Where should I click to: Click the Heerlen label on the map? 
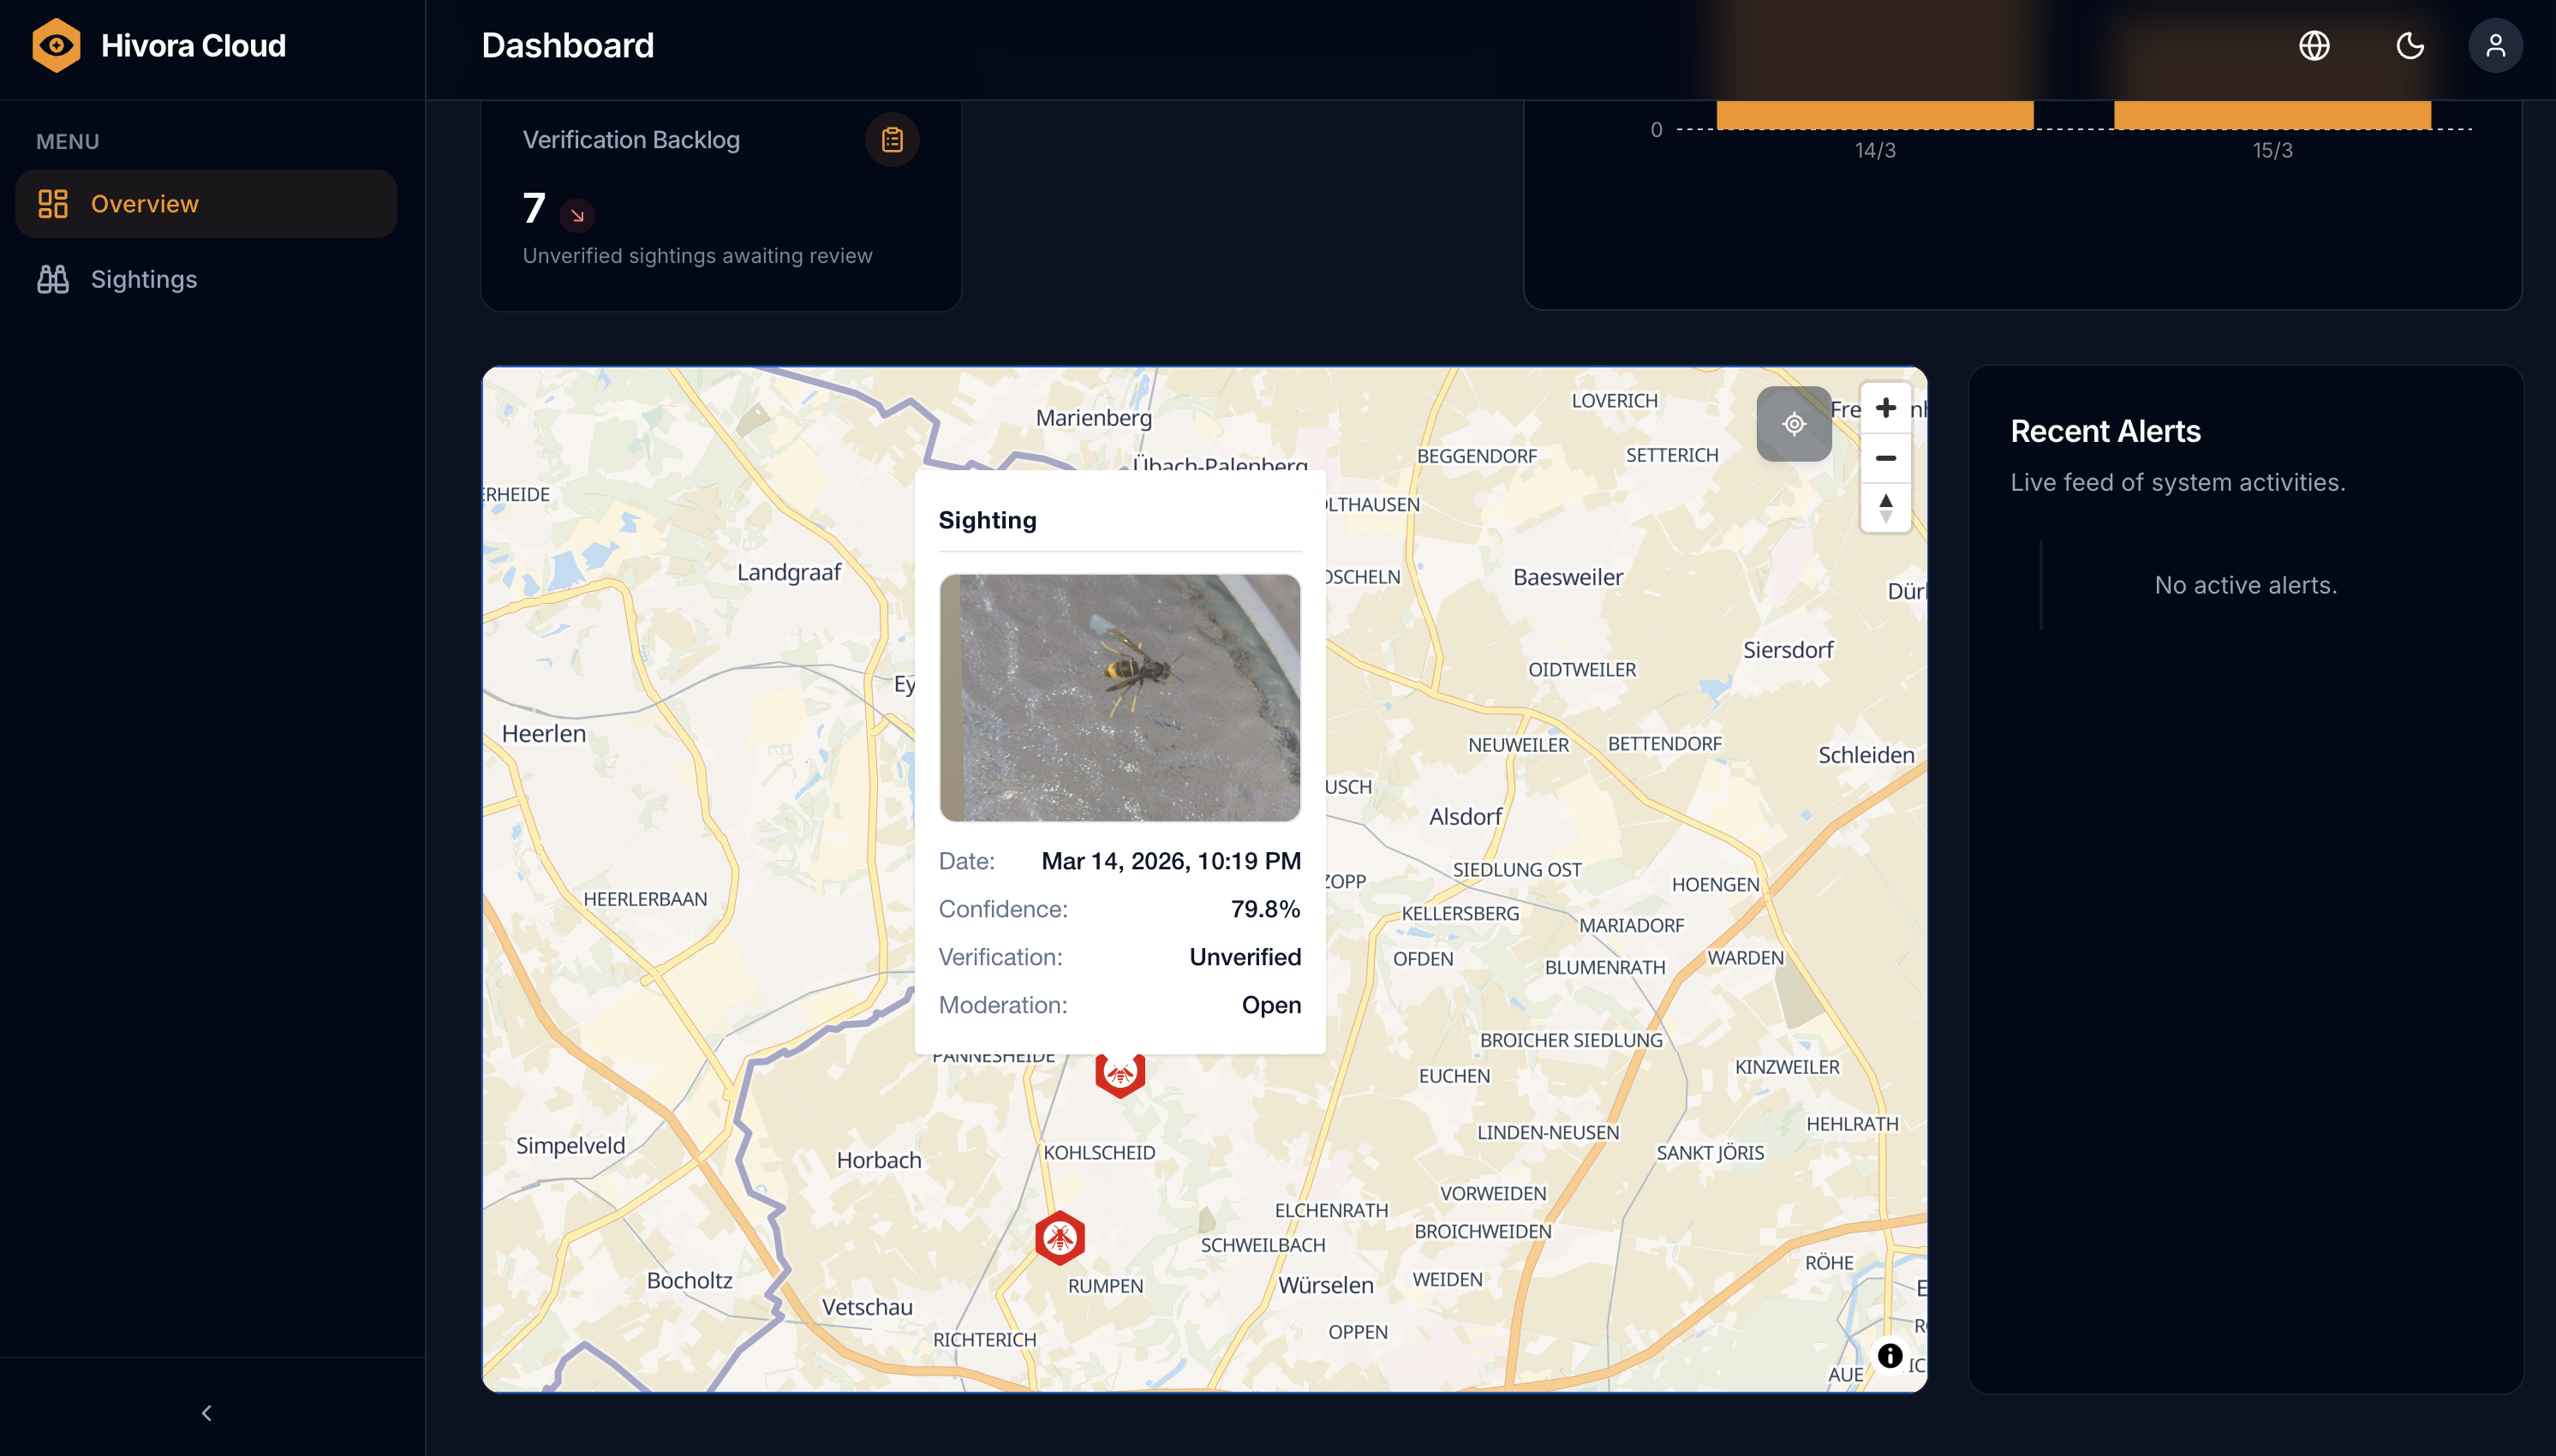[x=543, y=733]
